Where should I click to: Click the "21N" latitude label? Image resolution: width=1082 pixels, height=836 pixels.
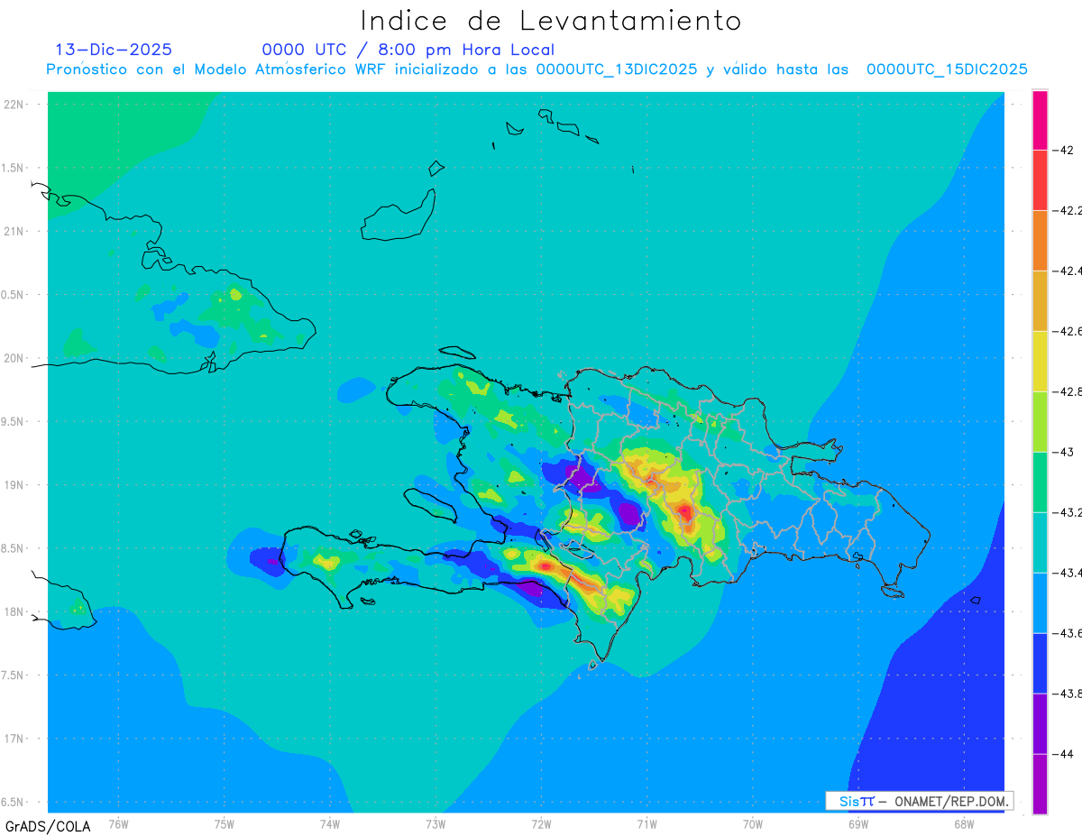point(14,231)
